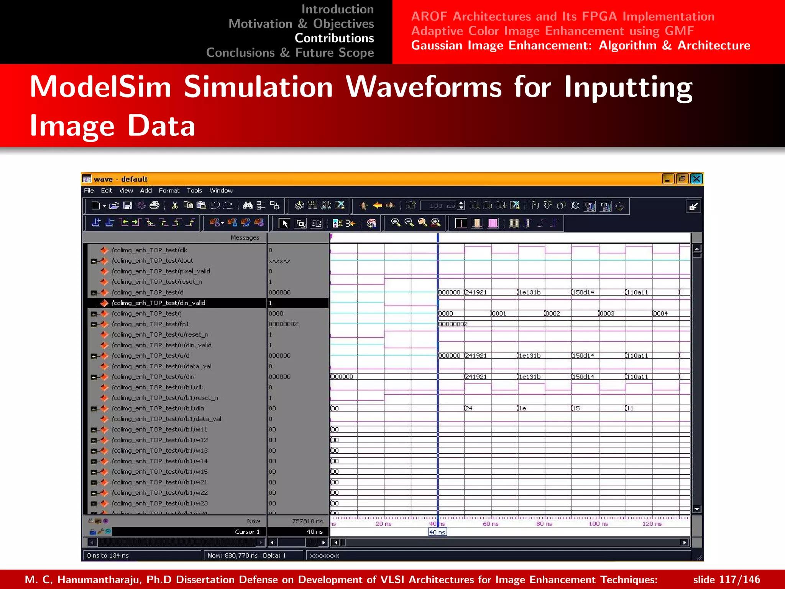
Task: Open the Format menu
Action: coord(169,191)
